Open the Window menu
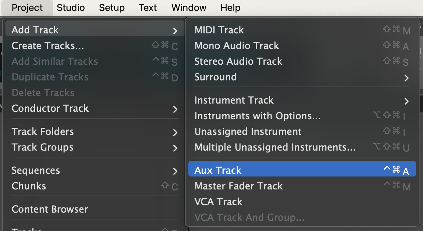The image size is (423, 231). [189, 7]
